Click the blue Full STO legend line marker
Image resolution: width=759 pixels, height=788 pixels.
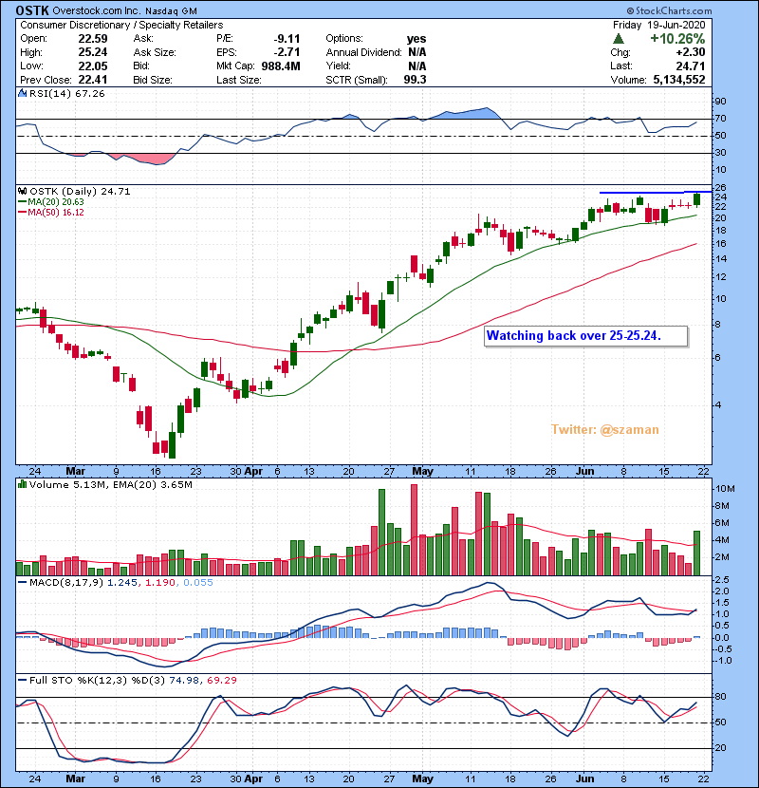tap(22, 680)
